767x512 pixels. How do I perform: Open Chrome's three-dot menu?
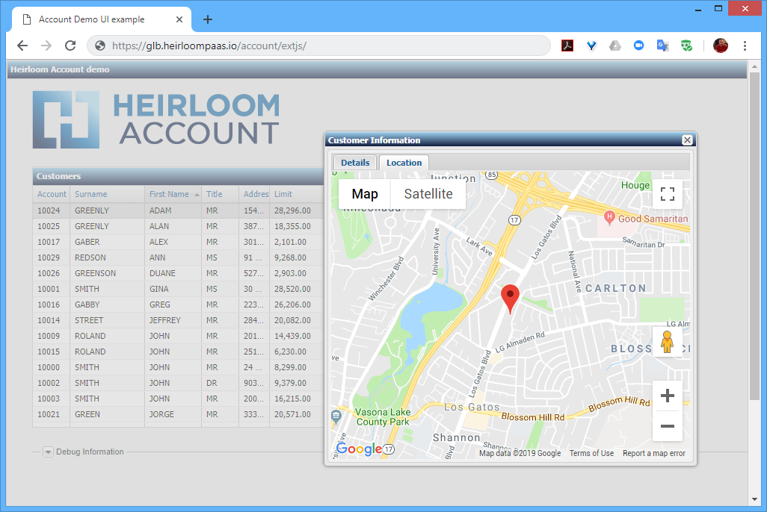coord(745,46)
